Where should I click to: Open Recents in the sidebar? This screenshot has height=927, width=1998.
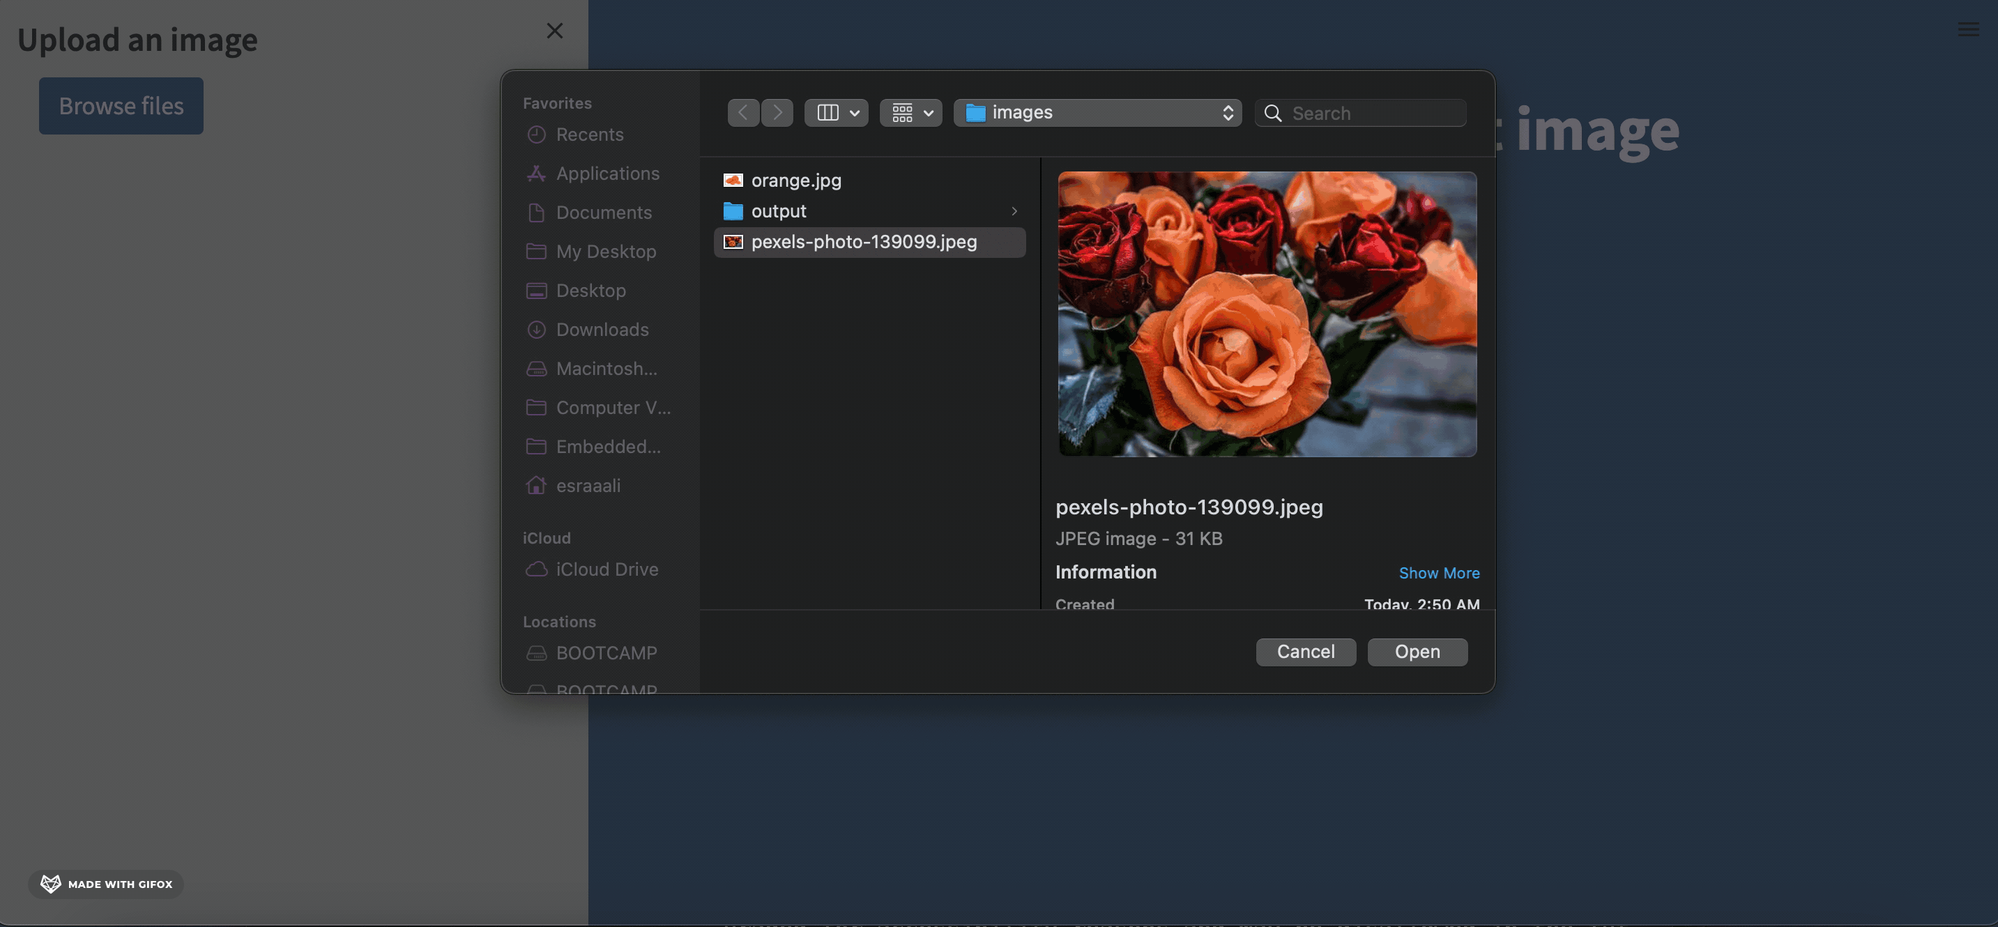coord(590,135)
